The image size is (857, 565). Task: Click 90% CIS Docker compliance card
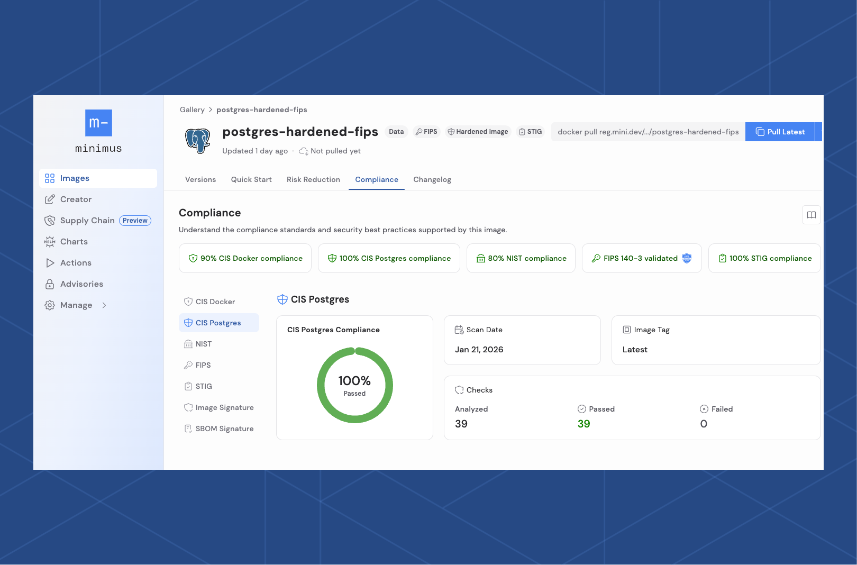[245, 258]
